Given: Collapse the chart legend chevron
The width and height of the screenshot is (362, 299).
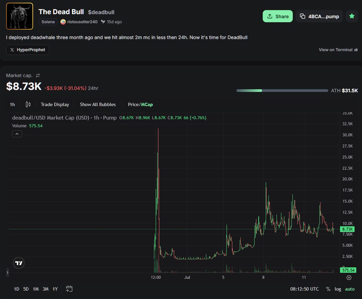Looking at the screenshot, I should [x=17, y=134].
